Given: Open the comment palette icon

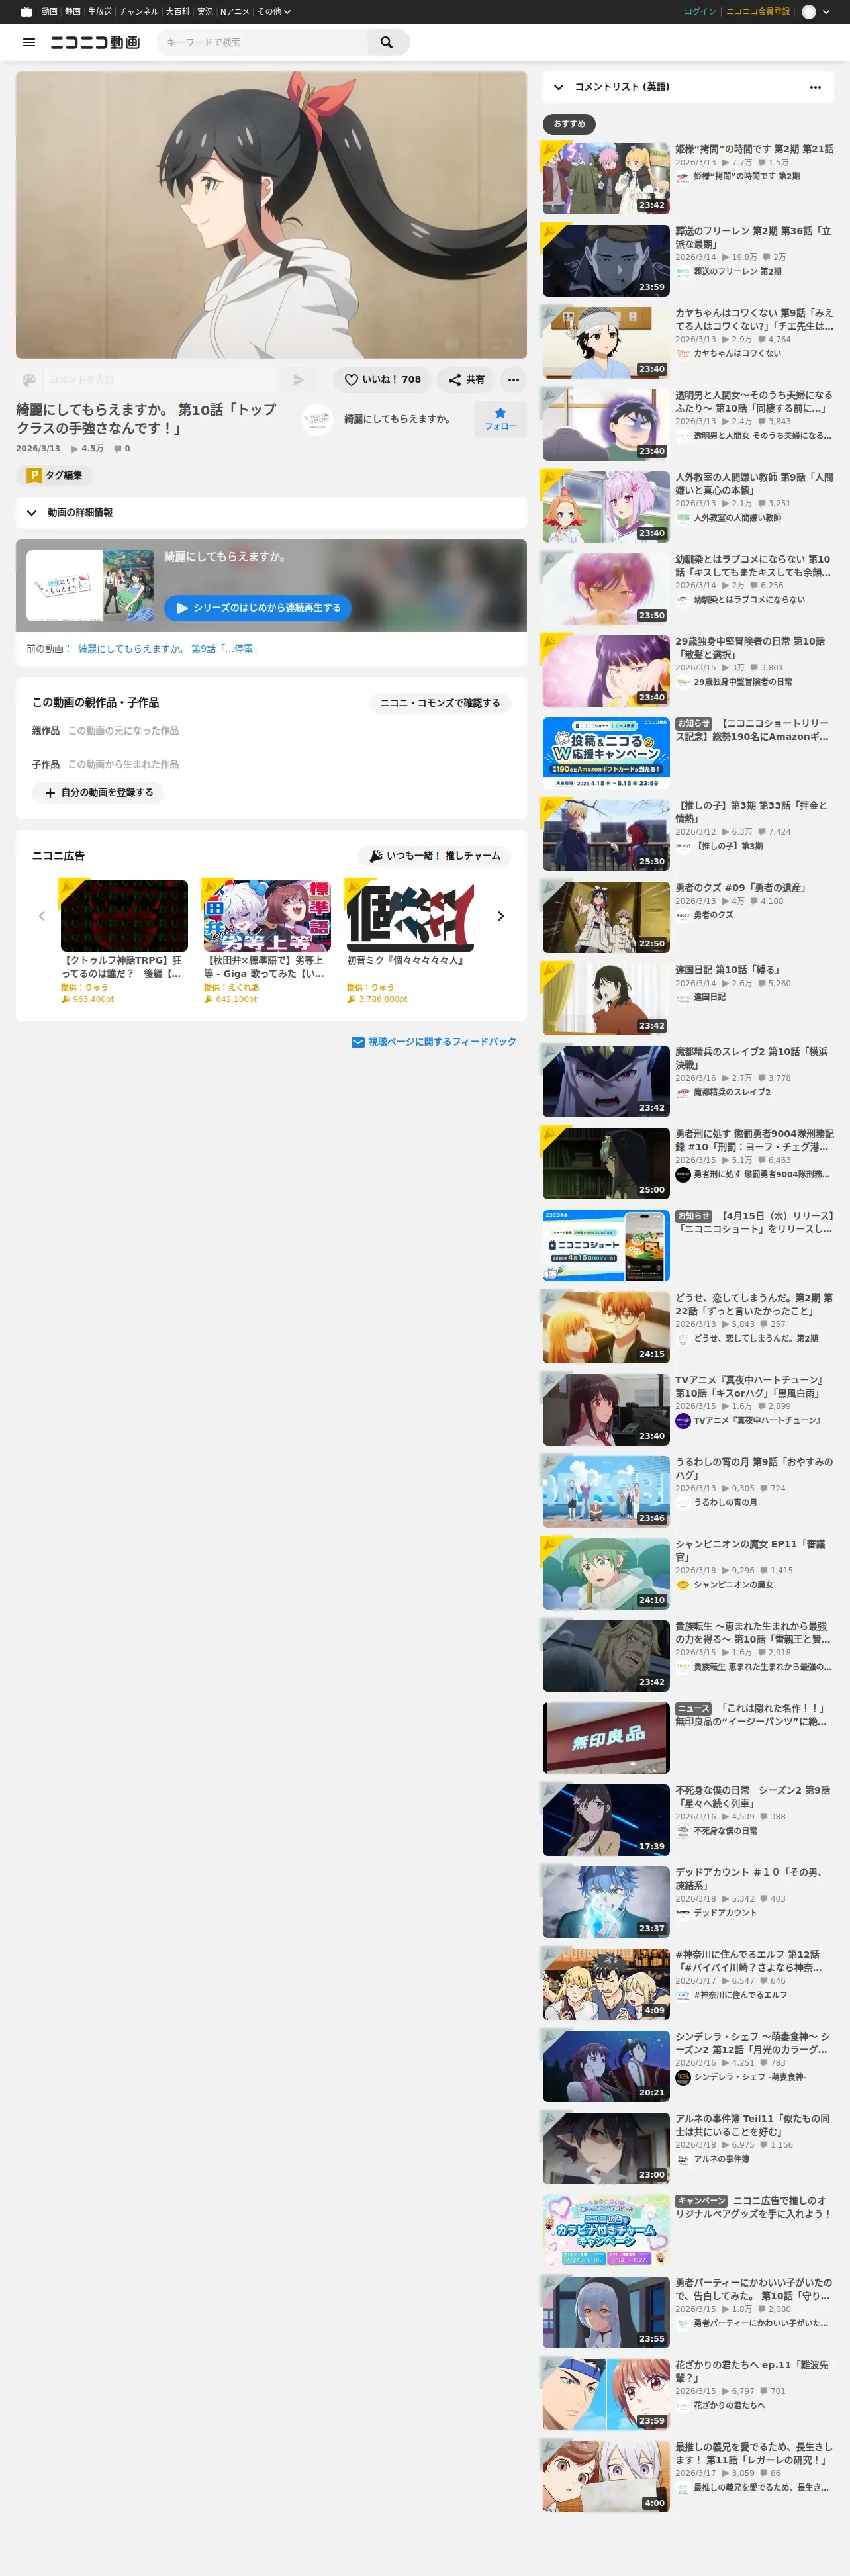Looking at the screenshot, I should pos(29,380).
